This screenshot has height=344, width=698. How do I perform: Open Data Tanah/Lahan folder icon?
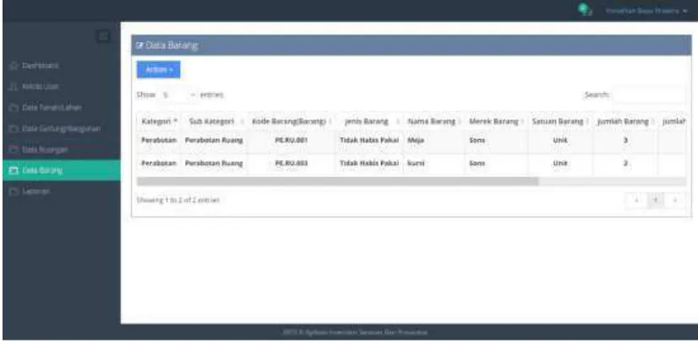click(14, 107)
